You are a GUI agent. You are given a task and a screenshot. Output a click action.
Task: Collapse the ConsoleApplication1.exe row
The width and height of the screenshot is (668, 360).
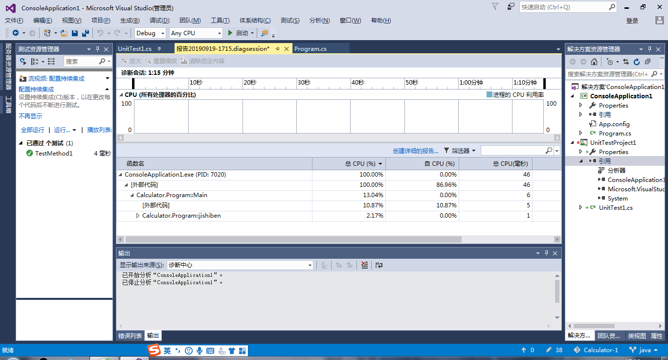[121, 175]
